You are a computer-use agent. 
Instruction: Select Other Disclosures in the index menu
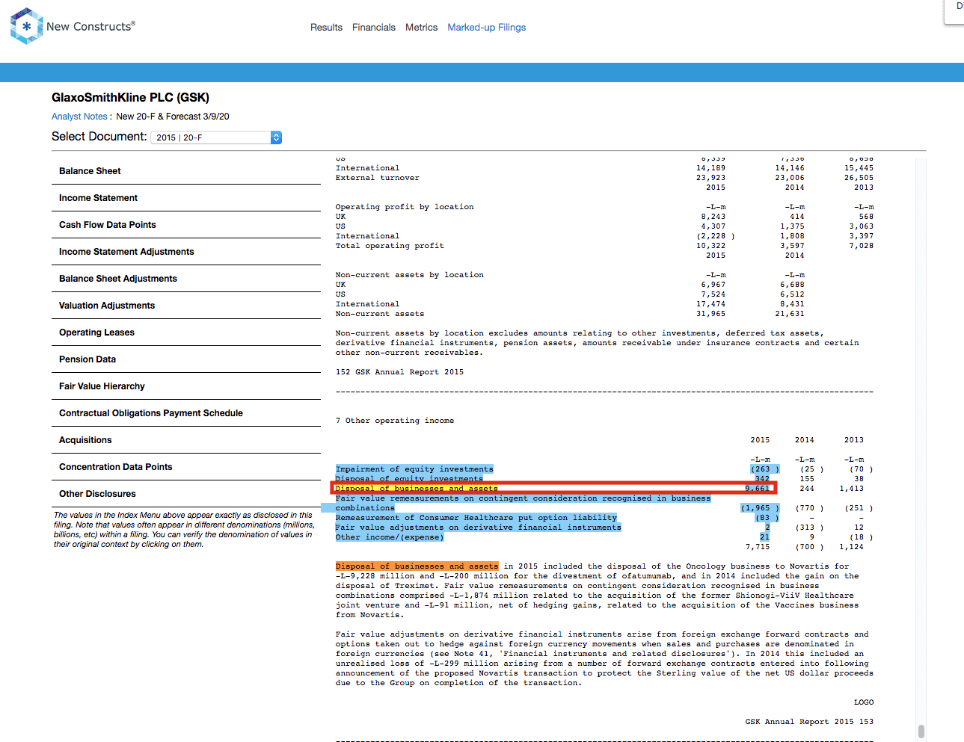(x=186, y=494)
